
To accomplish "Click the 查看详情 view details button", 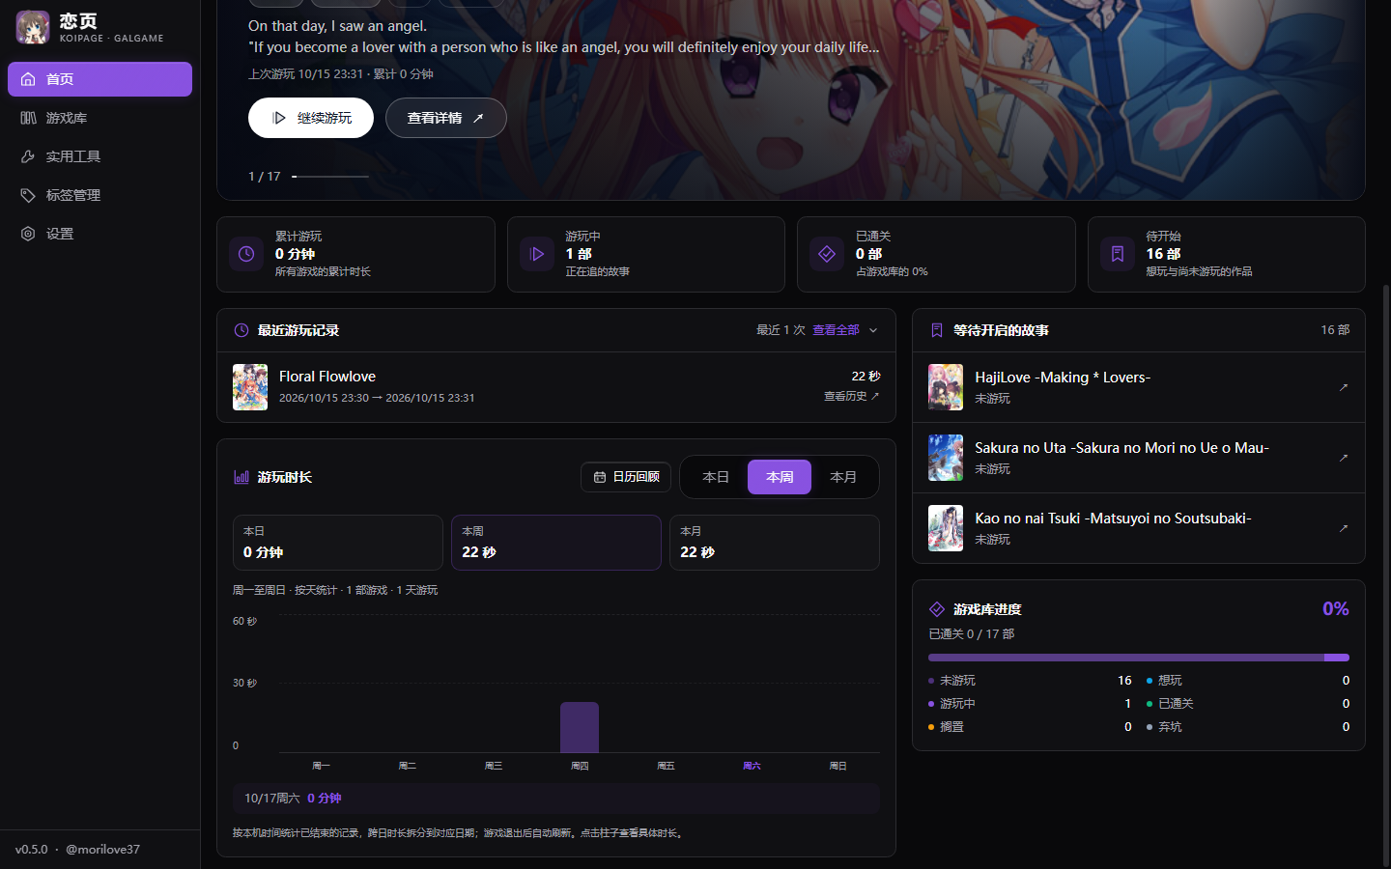I will pos(445,118).
